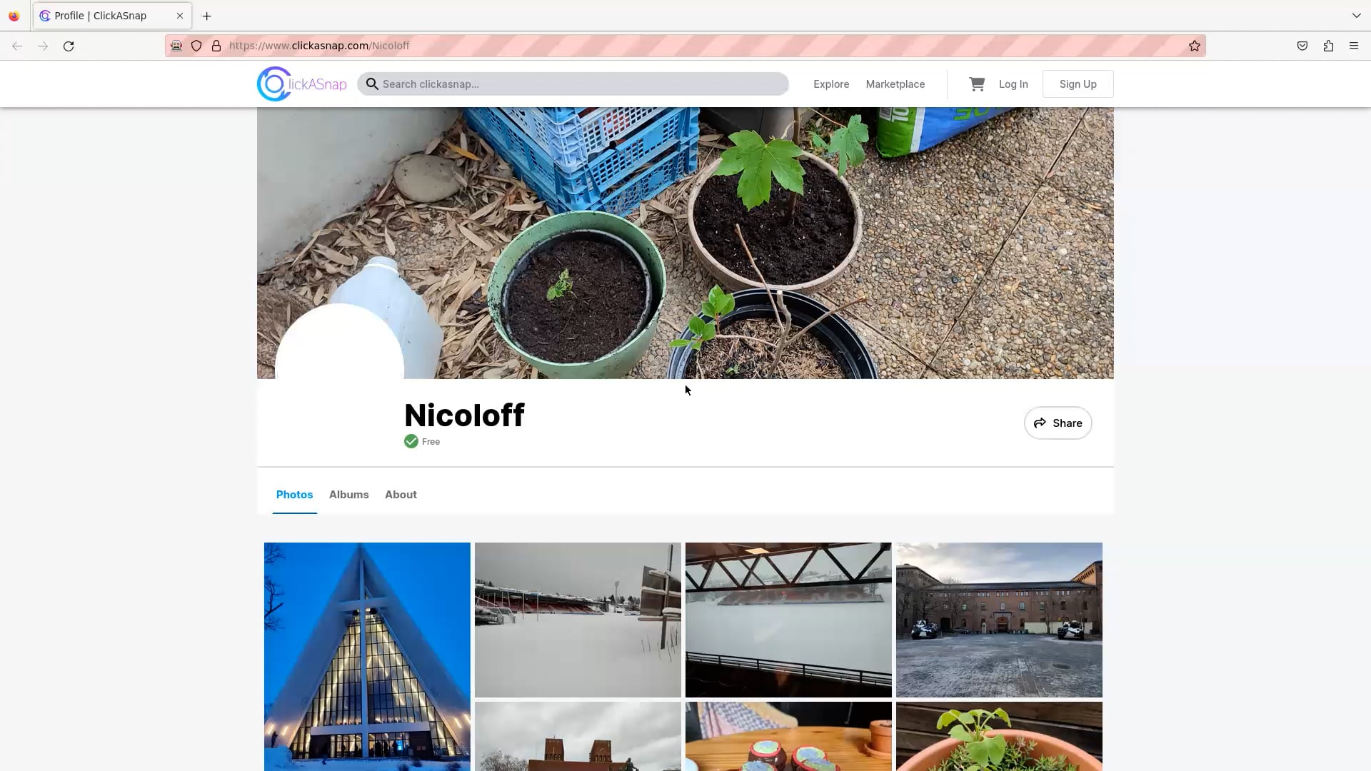Open the list all tabs chevron
Screen dimensions: 1371x771
click(x=1356, y=16)
